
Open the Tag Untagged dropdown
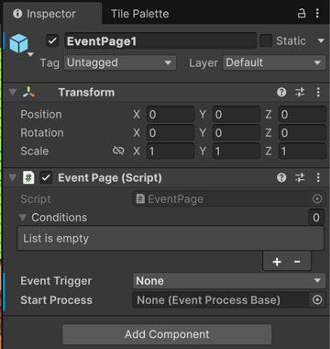coord(120,62)
